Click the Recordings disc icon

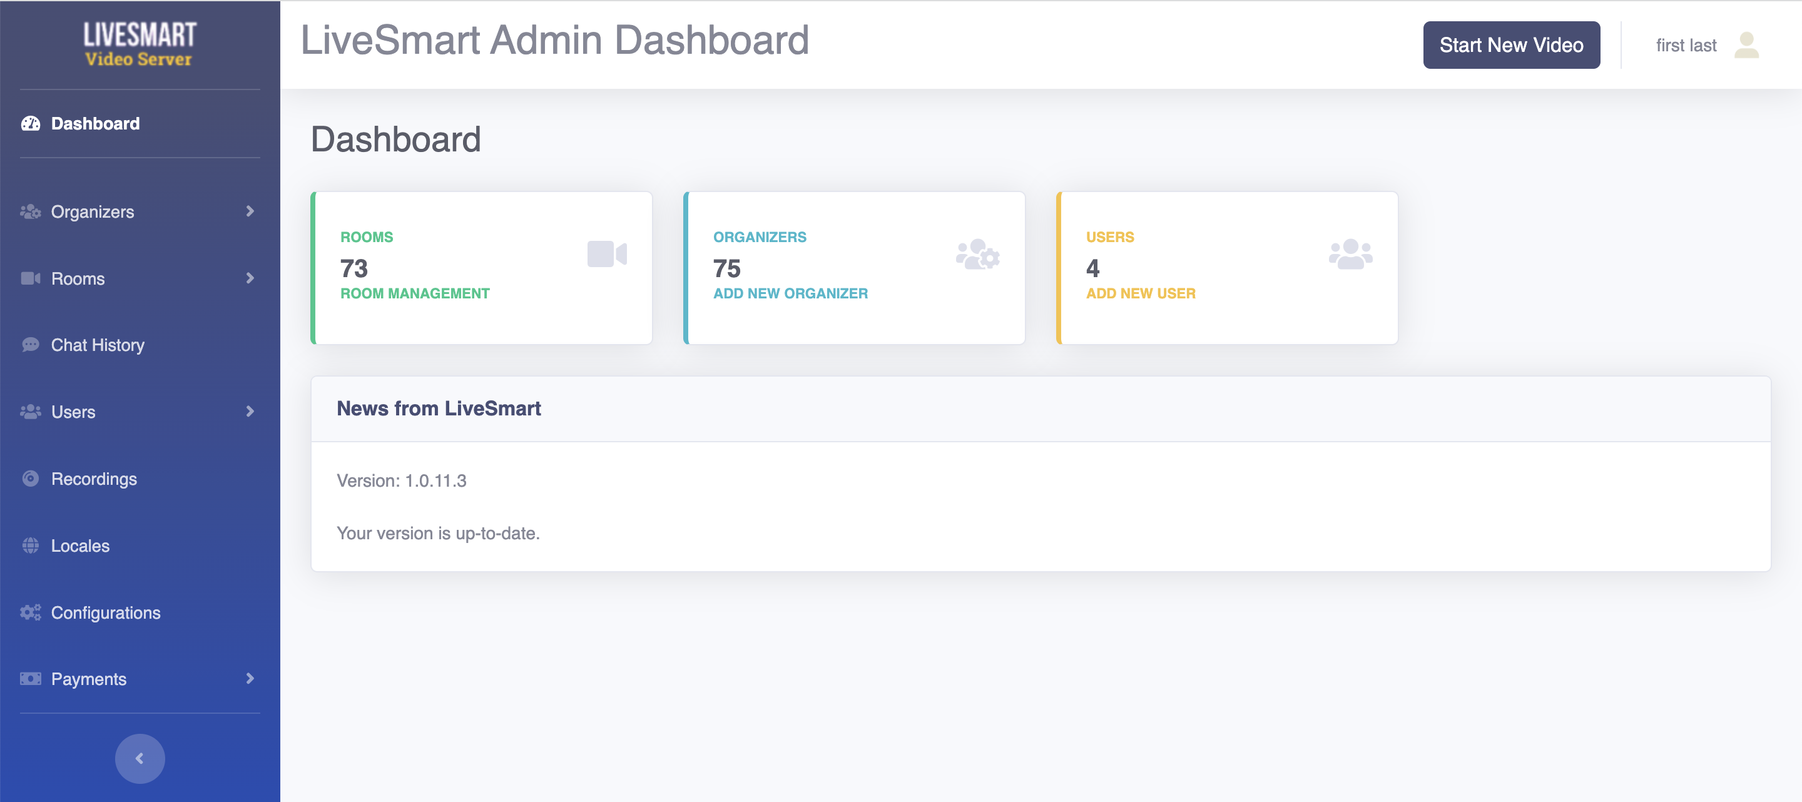pyautogui.click(x=30, y=479)
